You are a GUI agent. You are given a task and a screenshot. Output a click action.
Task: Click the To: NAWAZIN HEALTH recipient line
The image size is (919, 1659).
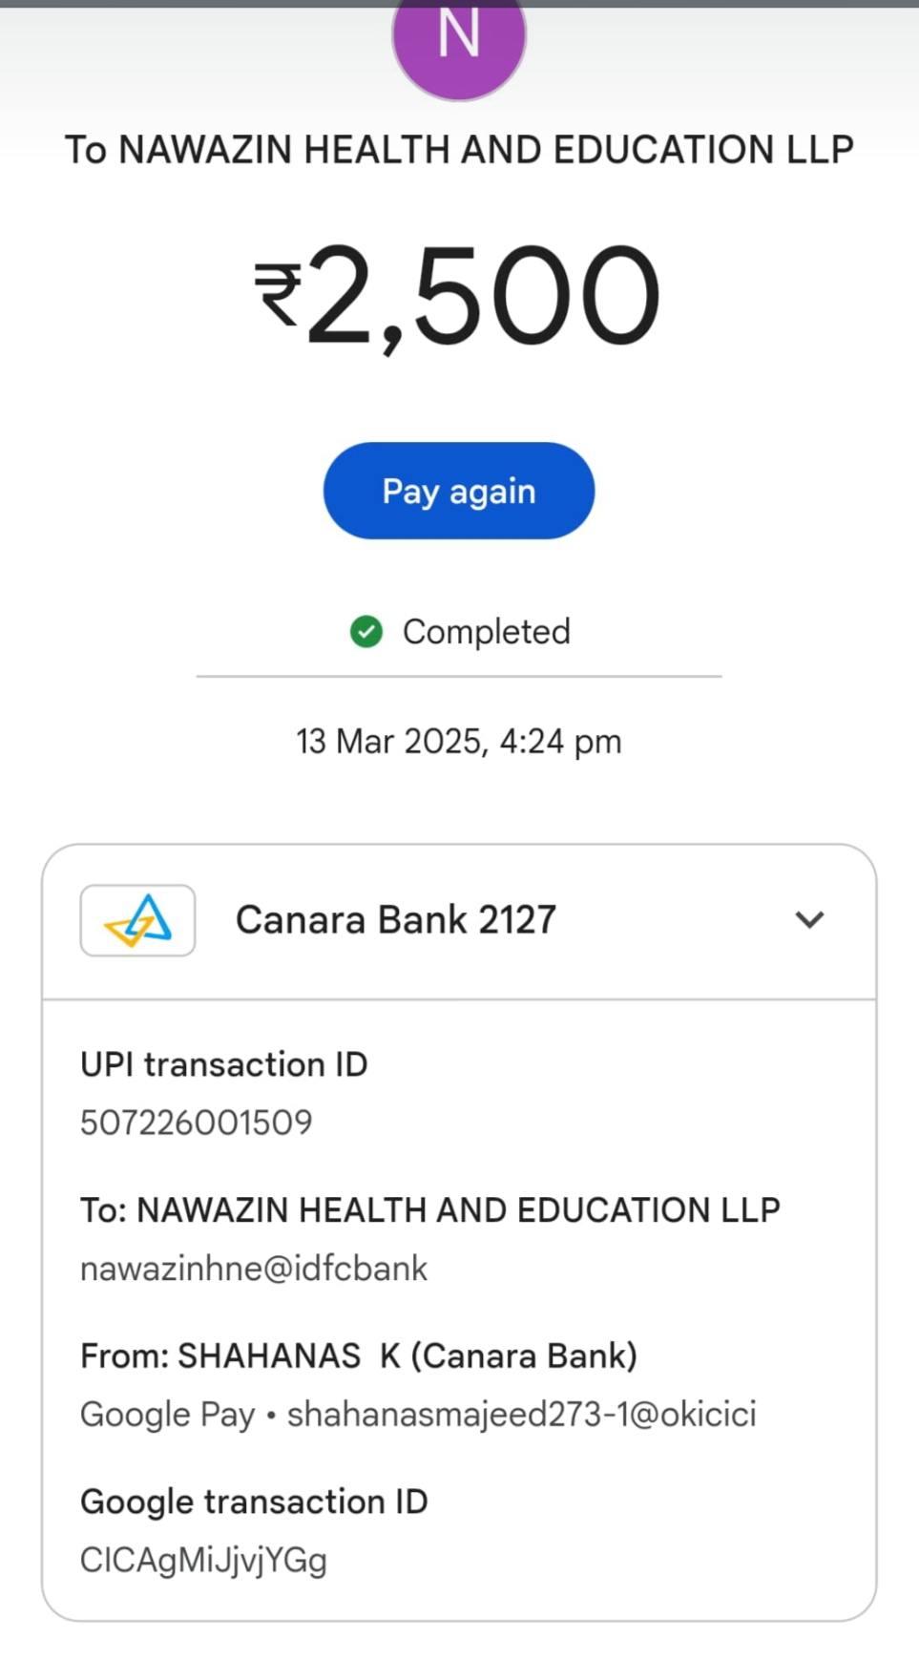tap(429, 1210)
